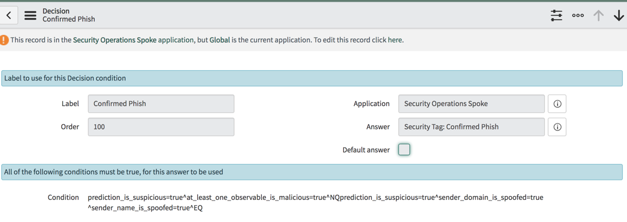Click the Order field showing 100

coord(161,127)
